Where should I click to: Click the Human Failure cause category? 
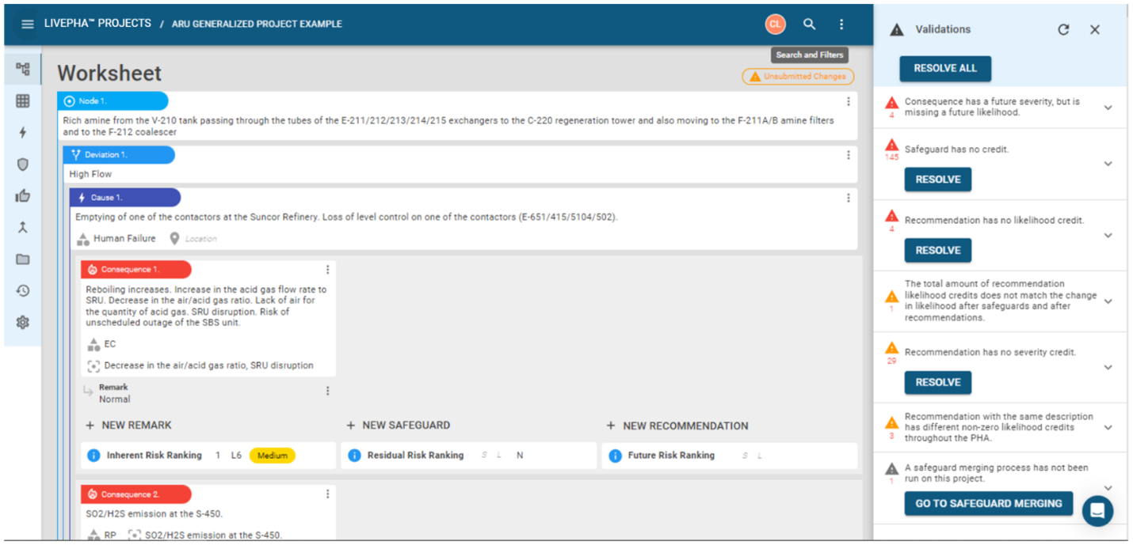pos(124,238)
